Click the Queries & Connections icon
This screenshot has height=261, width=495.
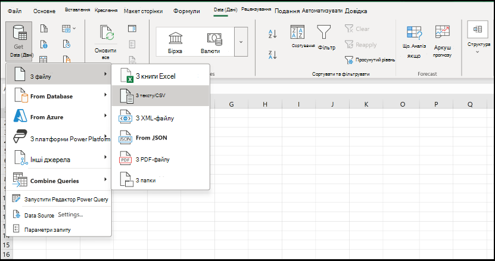click(x=132, y=29)
